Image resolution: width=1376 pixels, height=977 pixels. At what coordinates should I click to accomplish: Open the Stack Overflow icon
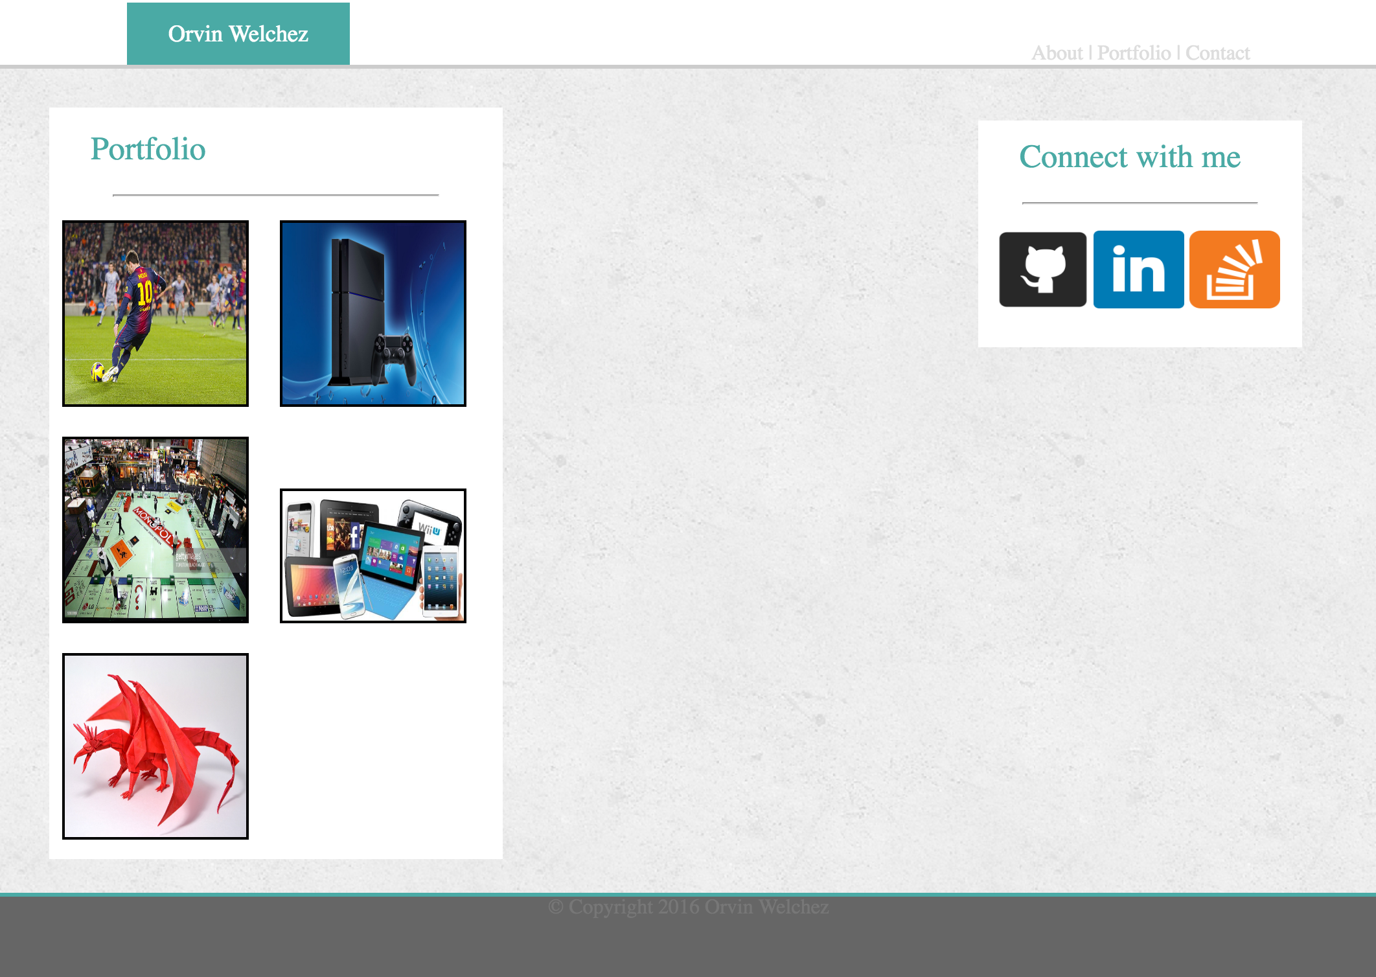[x=1234, y=270]
